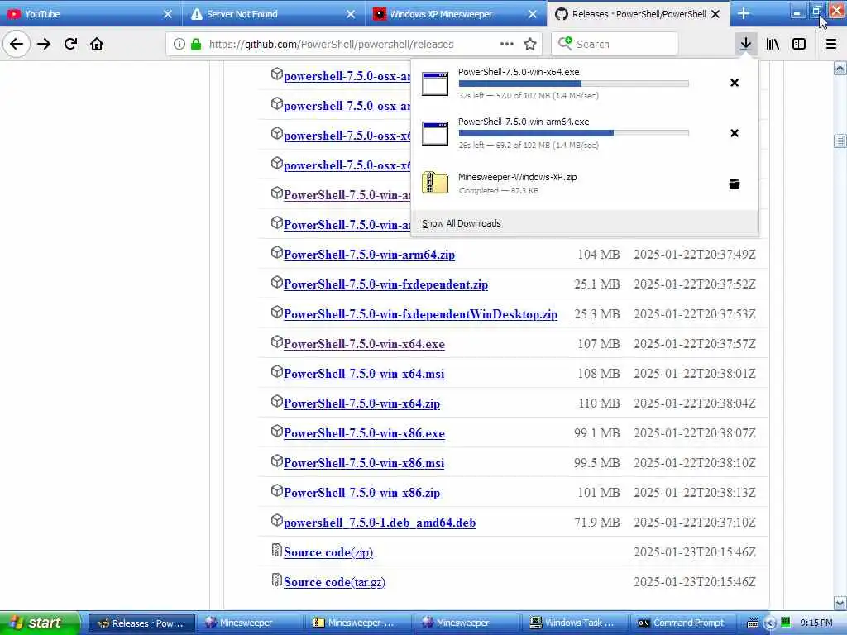The image size is (847, 635).
Task: Show All Downloads
Action: 462,223
